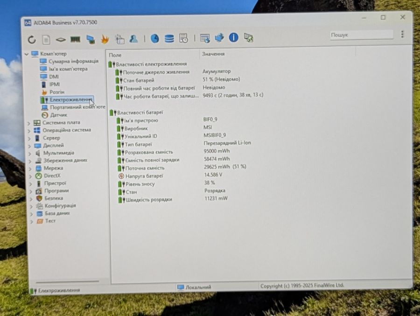420x316 pixels.
Task: Expand the DirectX tree node
Action: (x=31, y=176)
